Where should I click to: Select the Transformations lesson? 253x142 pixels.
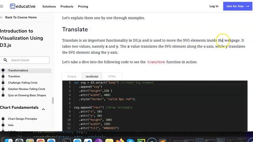[x=18, y=71]
